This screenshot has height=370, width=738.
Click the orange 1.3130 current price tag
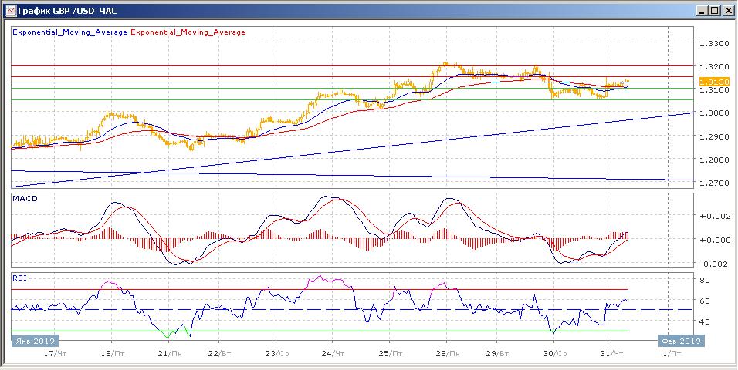click(709, 82)
